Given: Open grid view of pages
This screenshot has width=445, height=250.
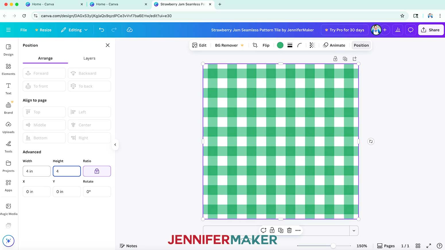Looking at the screenshot, I should point(418,246).
